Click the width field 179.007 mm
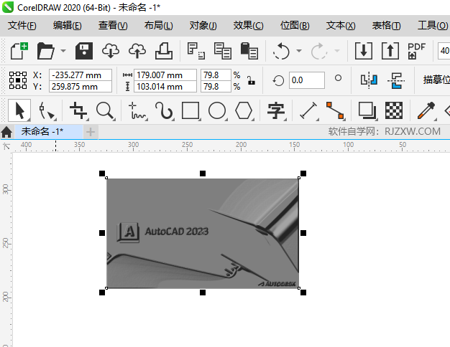Image resolution: width=450 pixels, height=347 pixels. click(165, 75)
